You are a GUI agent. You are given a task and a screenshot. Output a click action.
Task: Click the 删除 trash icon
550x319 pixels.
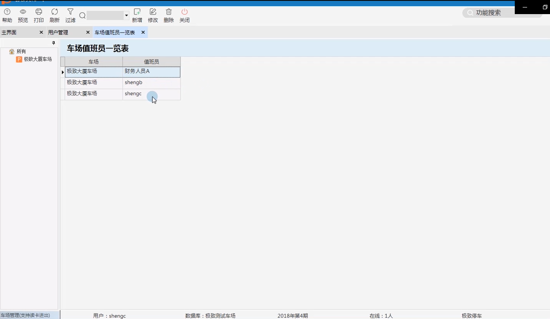169,12
